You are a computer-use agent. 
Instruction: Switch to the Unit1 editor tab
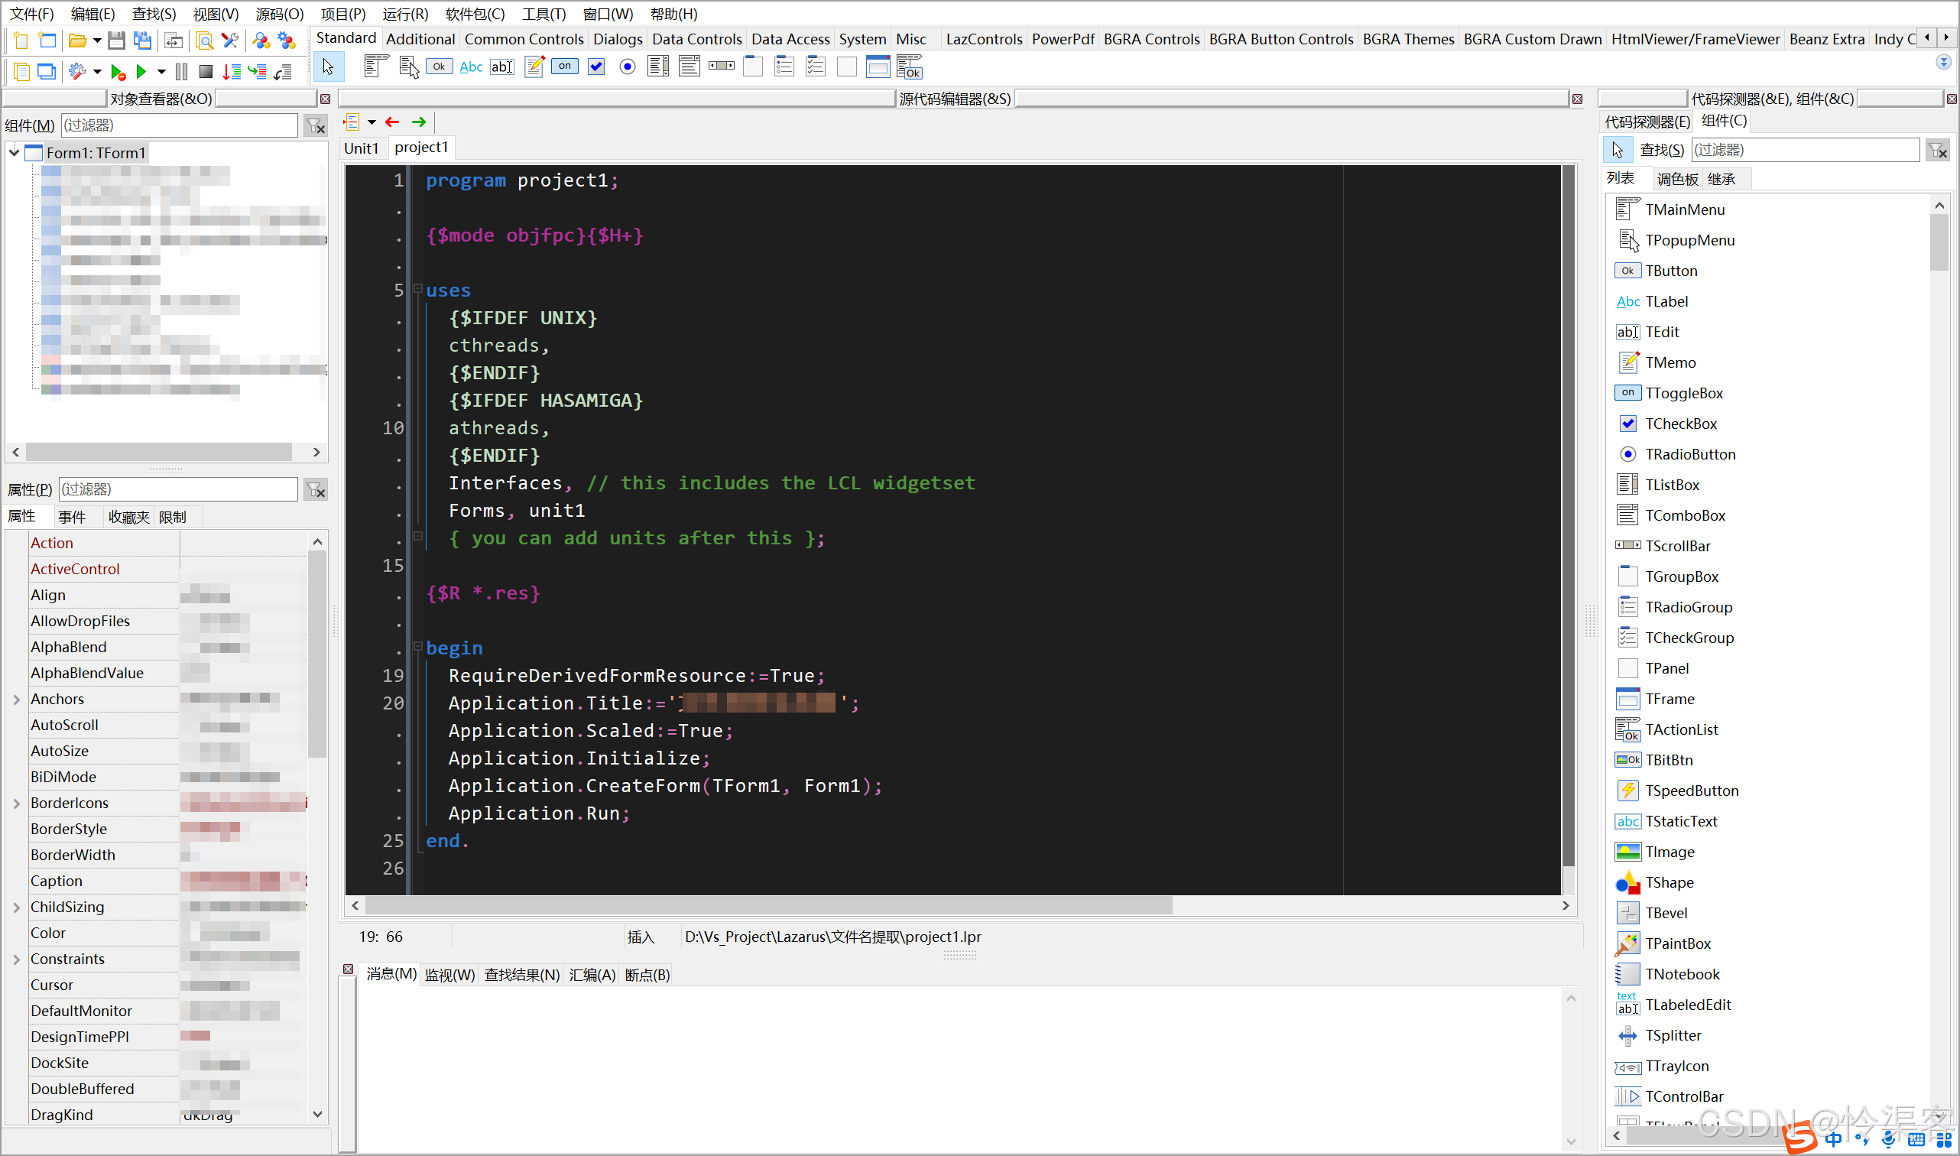[x=362, y=148]
